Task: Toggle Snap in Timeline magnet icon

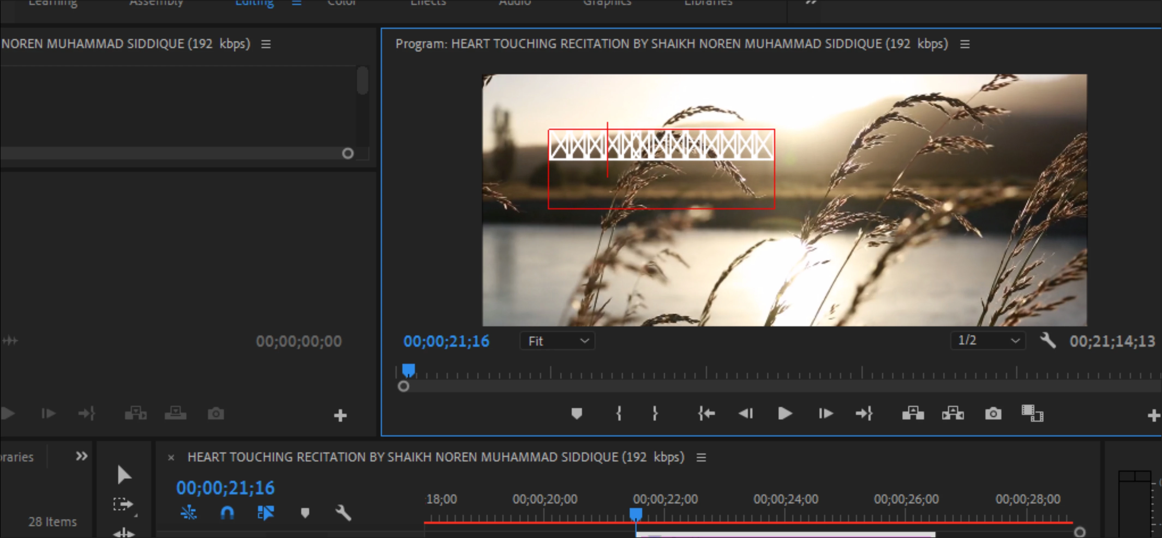Action: coord(227,513)
